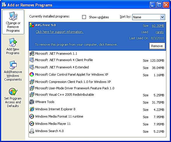This screenshot has height=142, width=171.
Task: Click the AVG Free 9.0 program icon
Action: pos(32,25)
